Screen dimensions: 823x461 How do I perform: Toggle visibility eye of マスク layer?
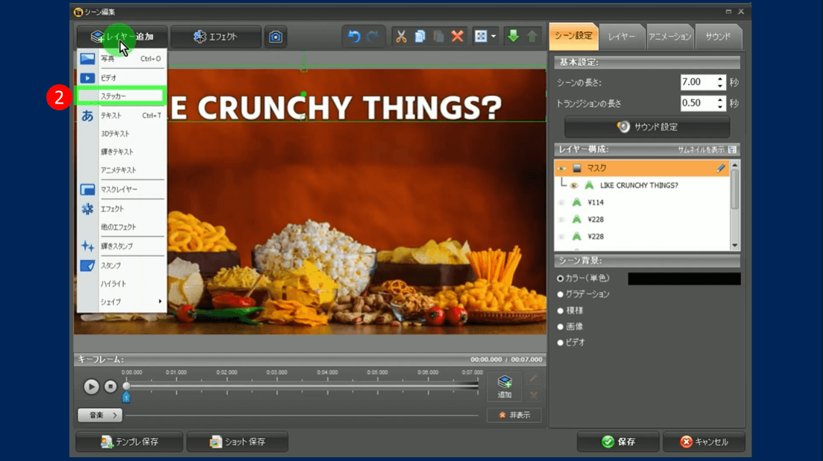coord(562,168)
